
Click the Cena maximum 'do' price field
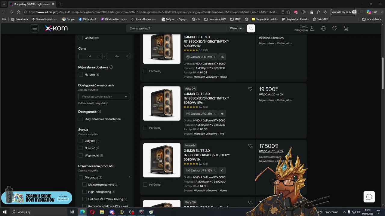tap(118, 56)
